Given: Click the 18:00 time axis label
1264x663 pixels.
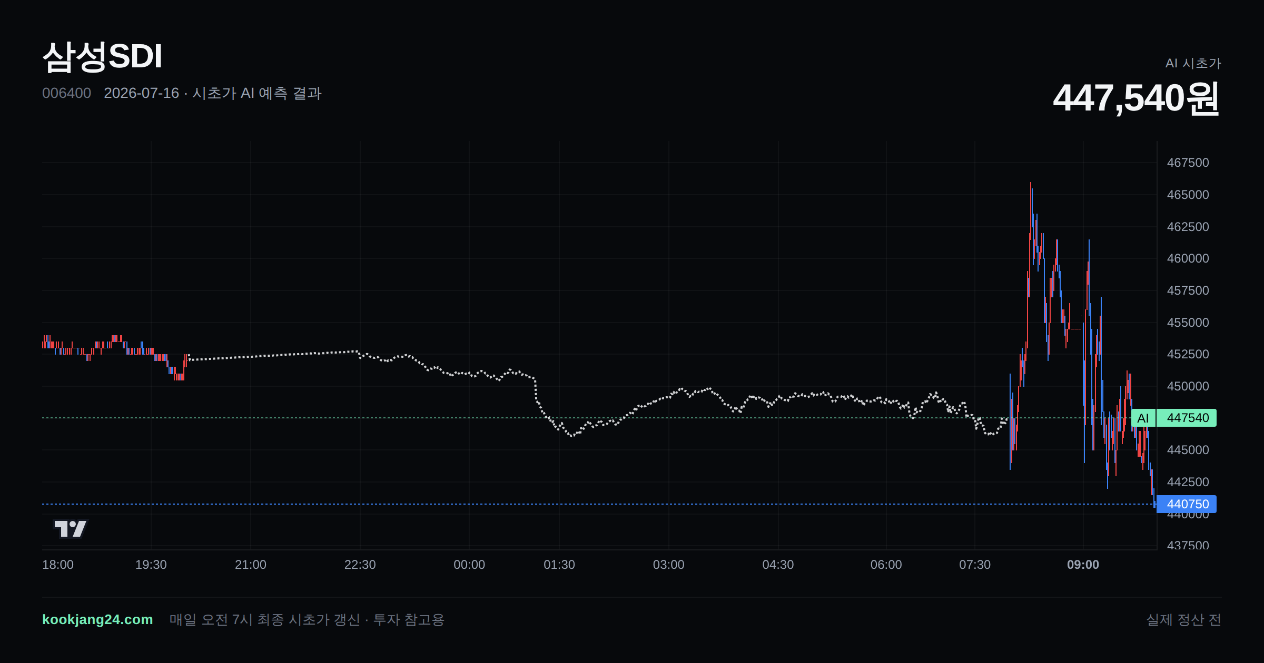Looking at the screenshot, I should [x=58, y=565].
